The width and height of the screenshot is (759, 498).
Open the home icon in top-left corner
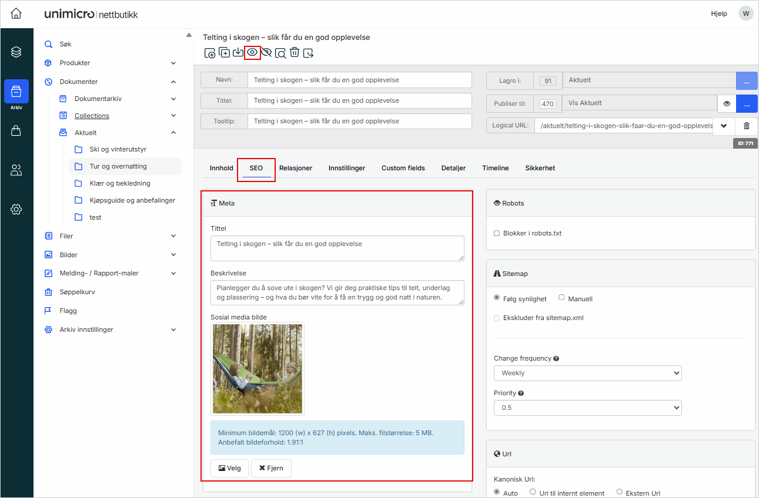pyautogui.click(x=16, y=14)
